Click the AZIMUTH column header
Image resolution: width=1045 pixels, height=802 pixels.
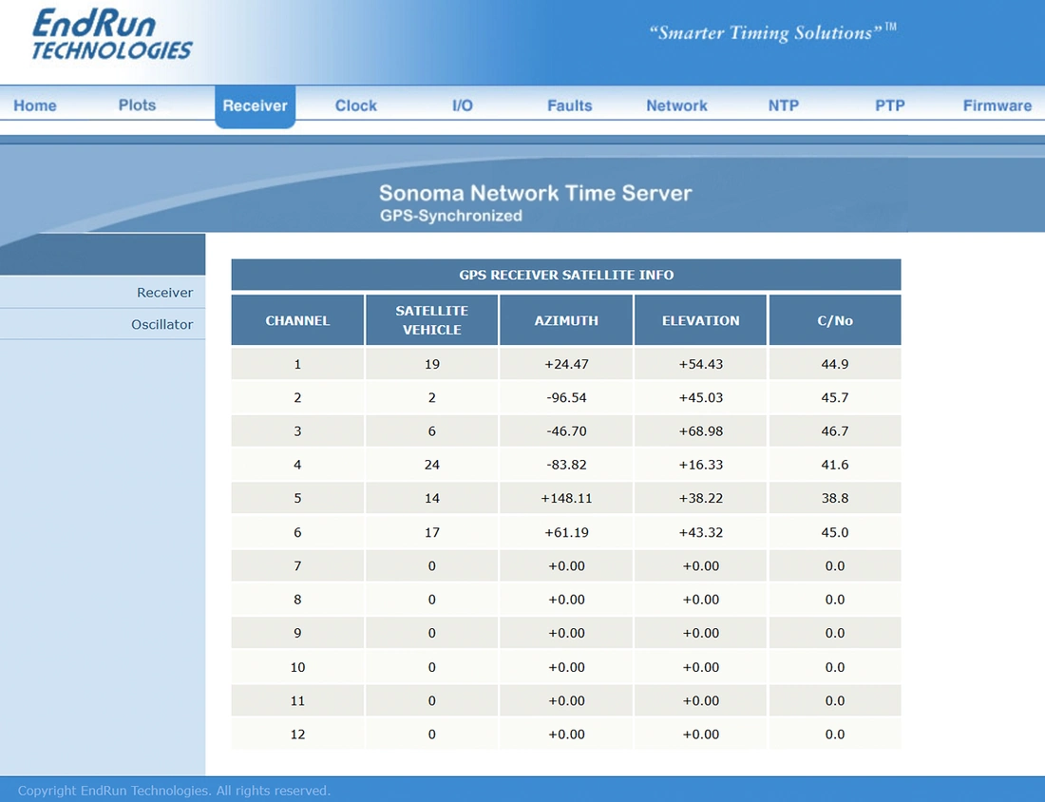tap(566, 320)
